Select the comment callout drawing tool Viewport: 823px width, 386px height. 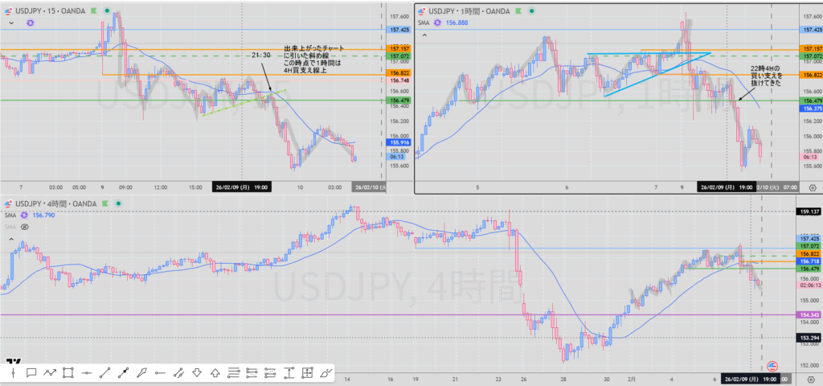pos(31,372)
